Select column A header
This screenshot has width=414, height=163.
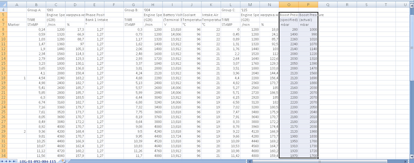tap(17, 4)
